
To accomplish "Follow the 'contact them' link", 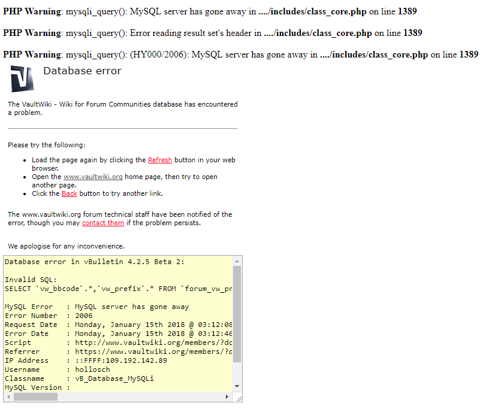I will click(x=103, y=223).
